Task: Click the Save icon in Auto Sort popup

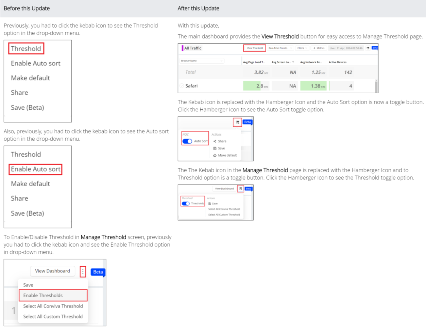Action: coord(215,148)
